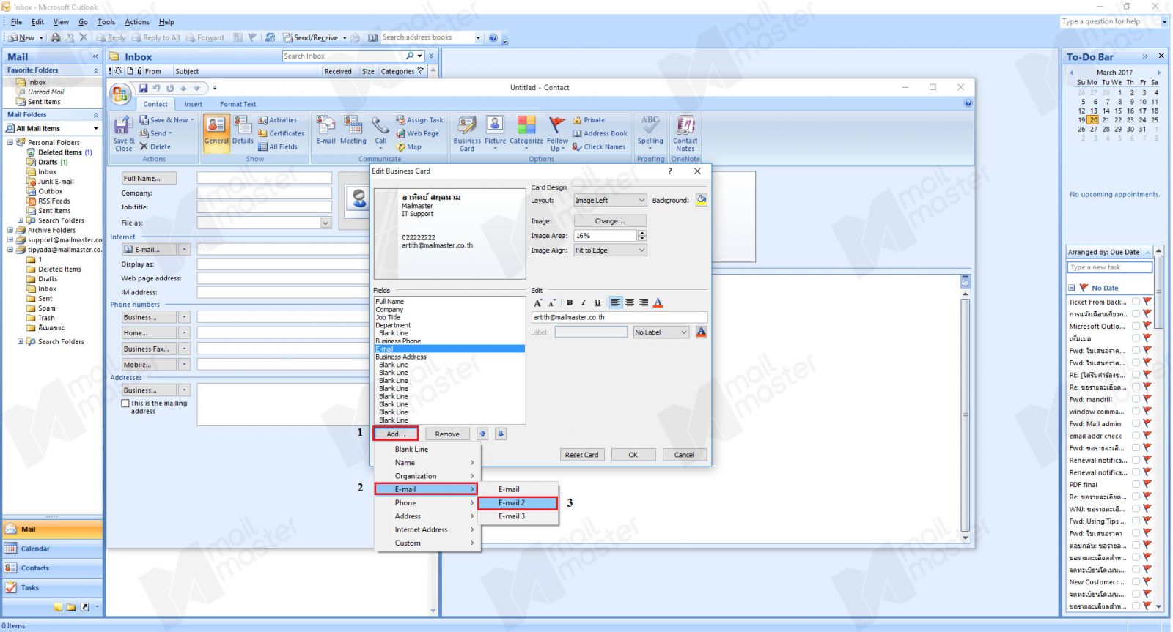Open the card Background color picker
The width and height of the screenshot is (1173, 632).
[x=702, y=200]
